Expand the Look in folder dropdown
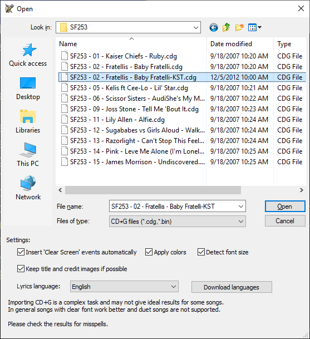This screenshot has width=310, height=339. [196, 27]
